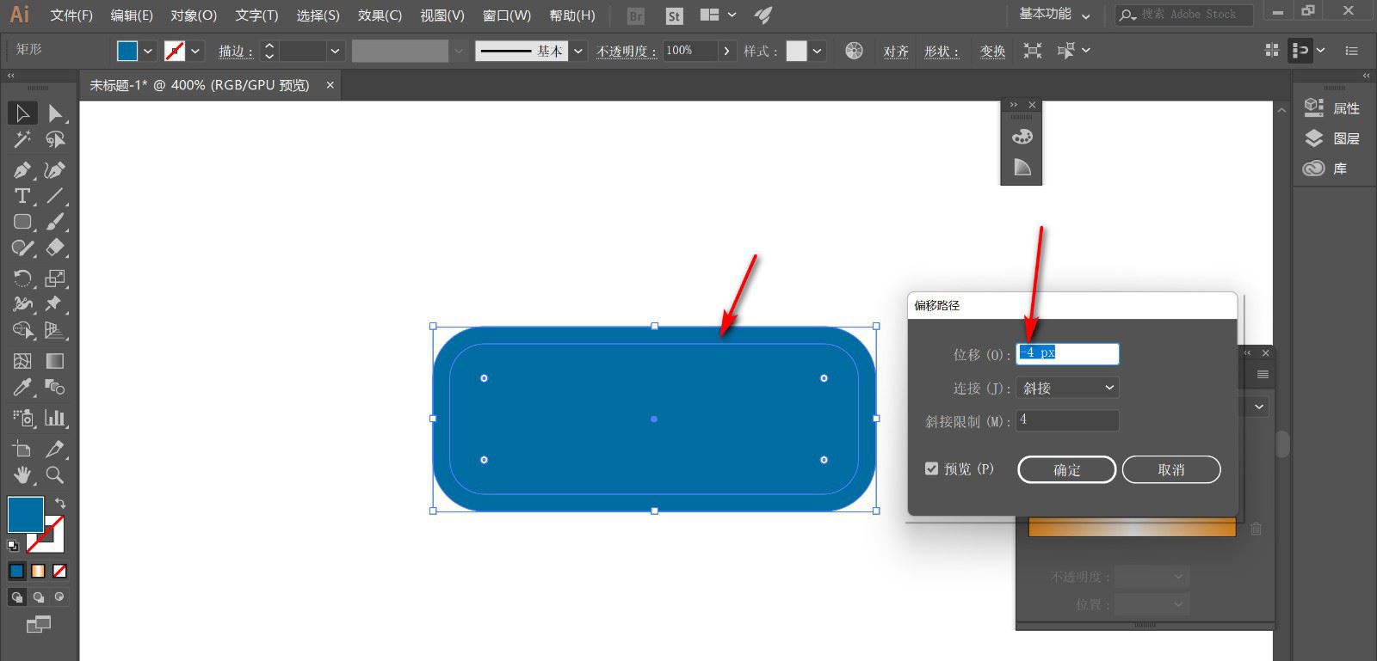Screen dimensions: 1377x661
Task: Swap fill and stroke colors
Action: 59,503
